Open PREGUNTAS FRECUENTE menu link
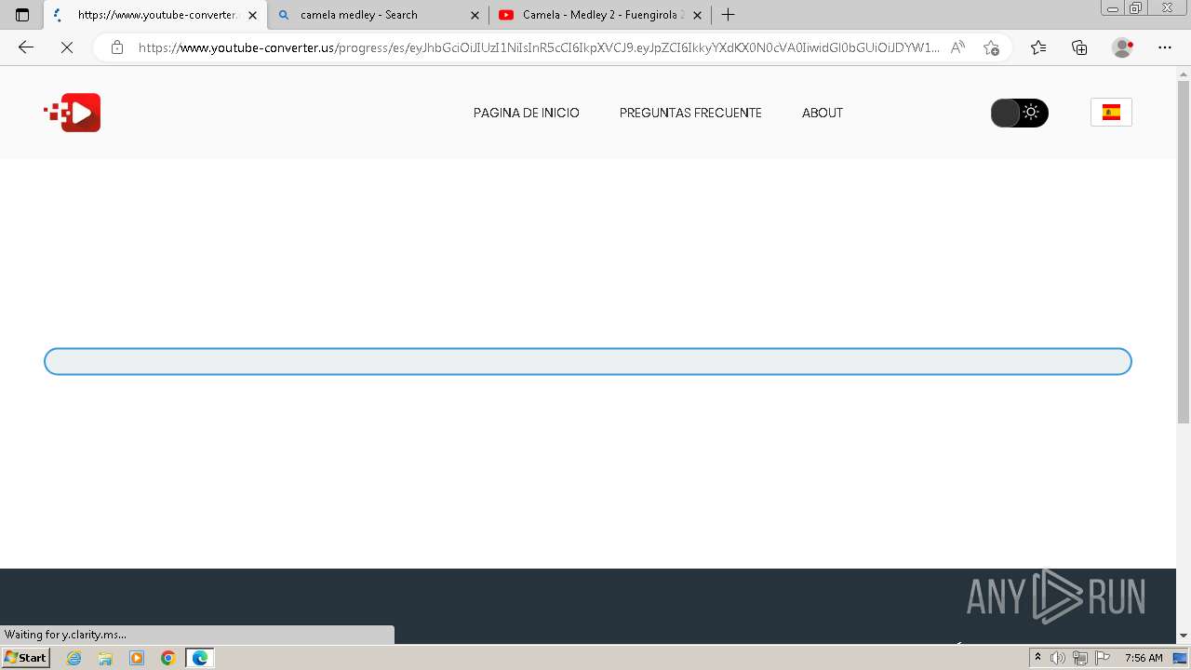The height and width of the screenshot is (670, 1191). point(690,113)
